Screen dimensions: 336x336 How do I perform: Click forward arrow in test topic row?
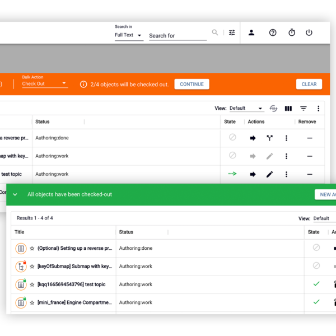(253, 174)
